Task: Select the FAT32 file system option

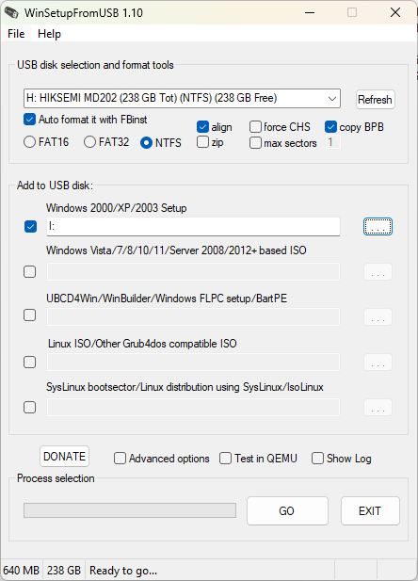Action: click(89, 142)
